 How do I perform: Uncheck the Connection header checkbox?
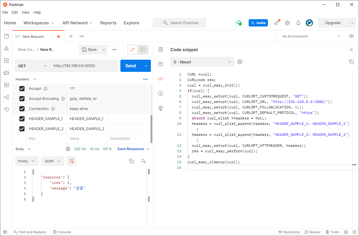[x=22, y=109]
